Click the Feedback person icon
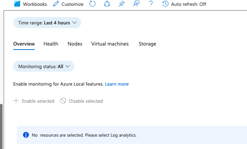 pos(136,4)
